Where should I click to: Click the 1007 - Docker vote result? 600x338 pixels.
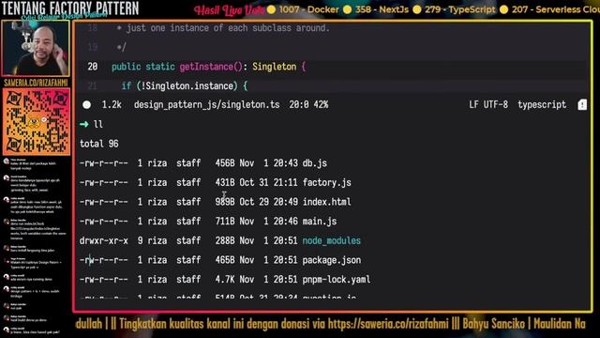coord(308,9)
